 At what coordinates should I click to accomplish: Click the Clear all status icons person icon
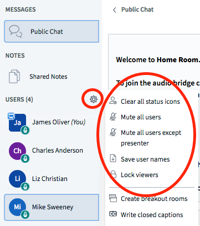(113, 101)
